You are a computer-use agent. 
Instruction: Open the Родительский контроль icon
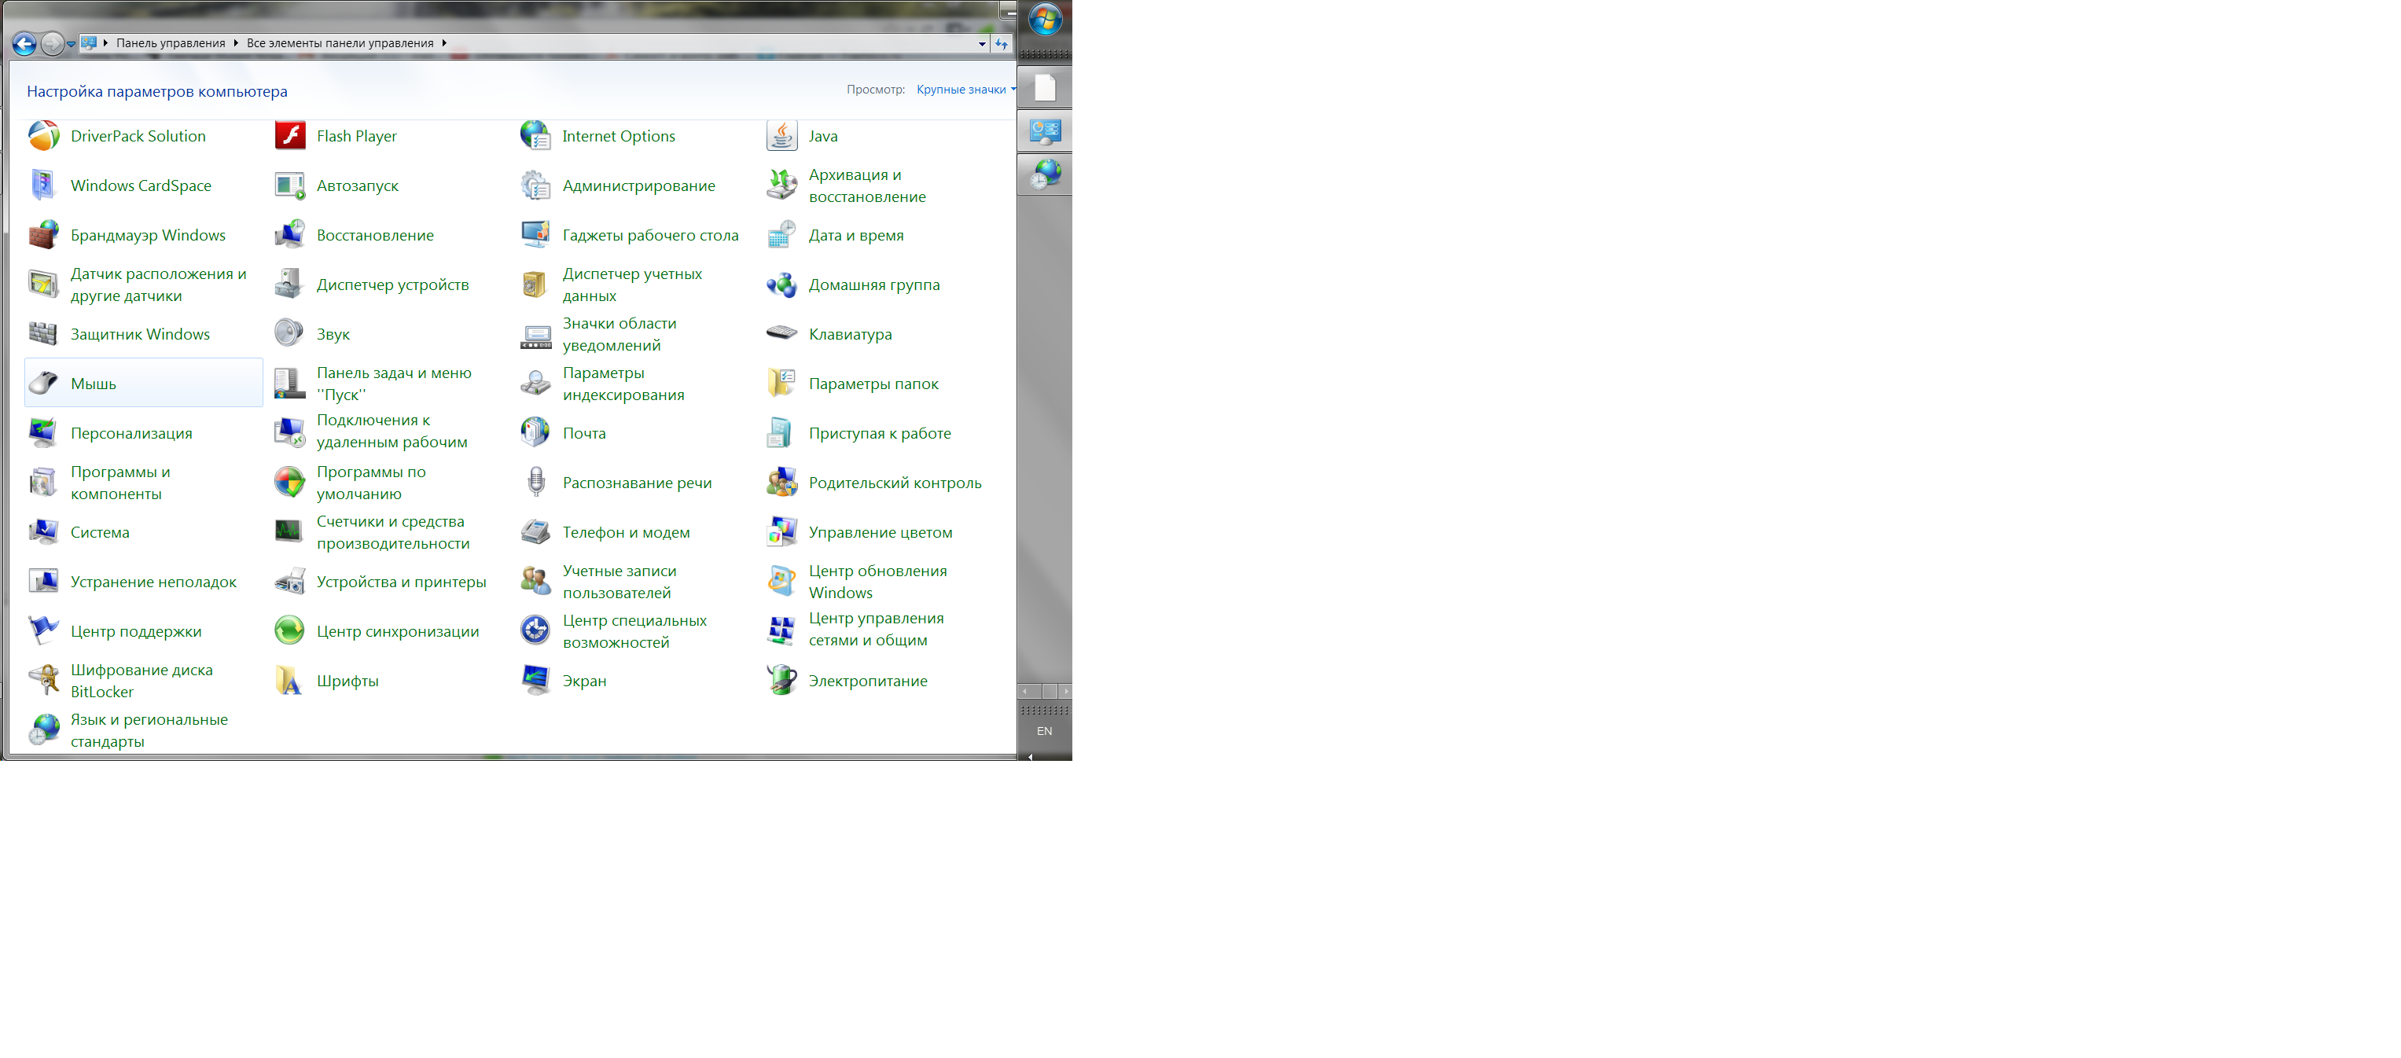[782, 482]
